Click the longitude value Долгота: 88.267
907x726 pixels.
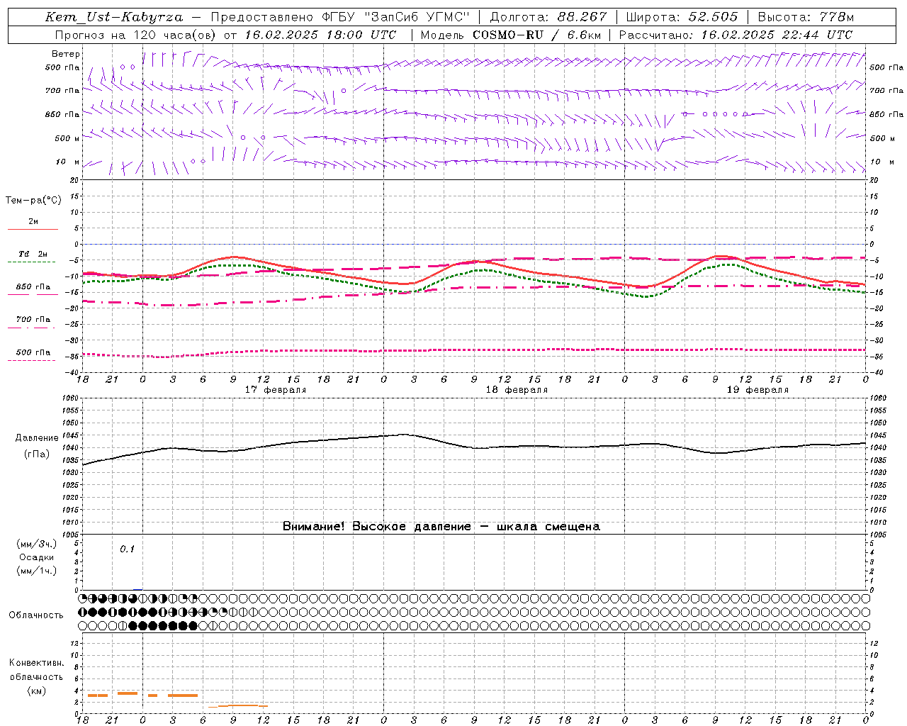pyautogui.click(x=548, y=17)
